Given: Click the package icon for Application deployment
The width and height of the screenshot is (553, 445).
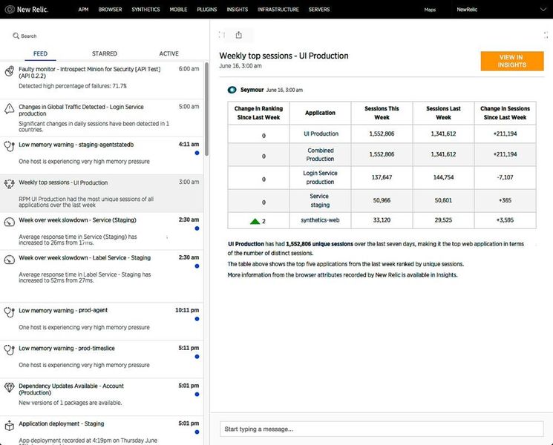Looking at the screenshot, I should click(x=9, y=426).
